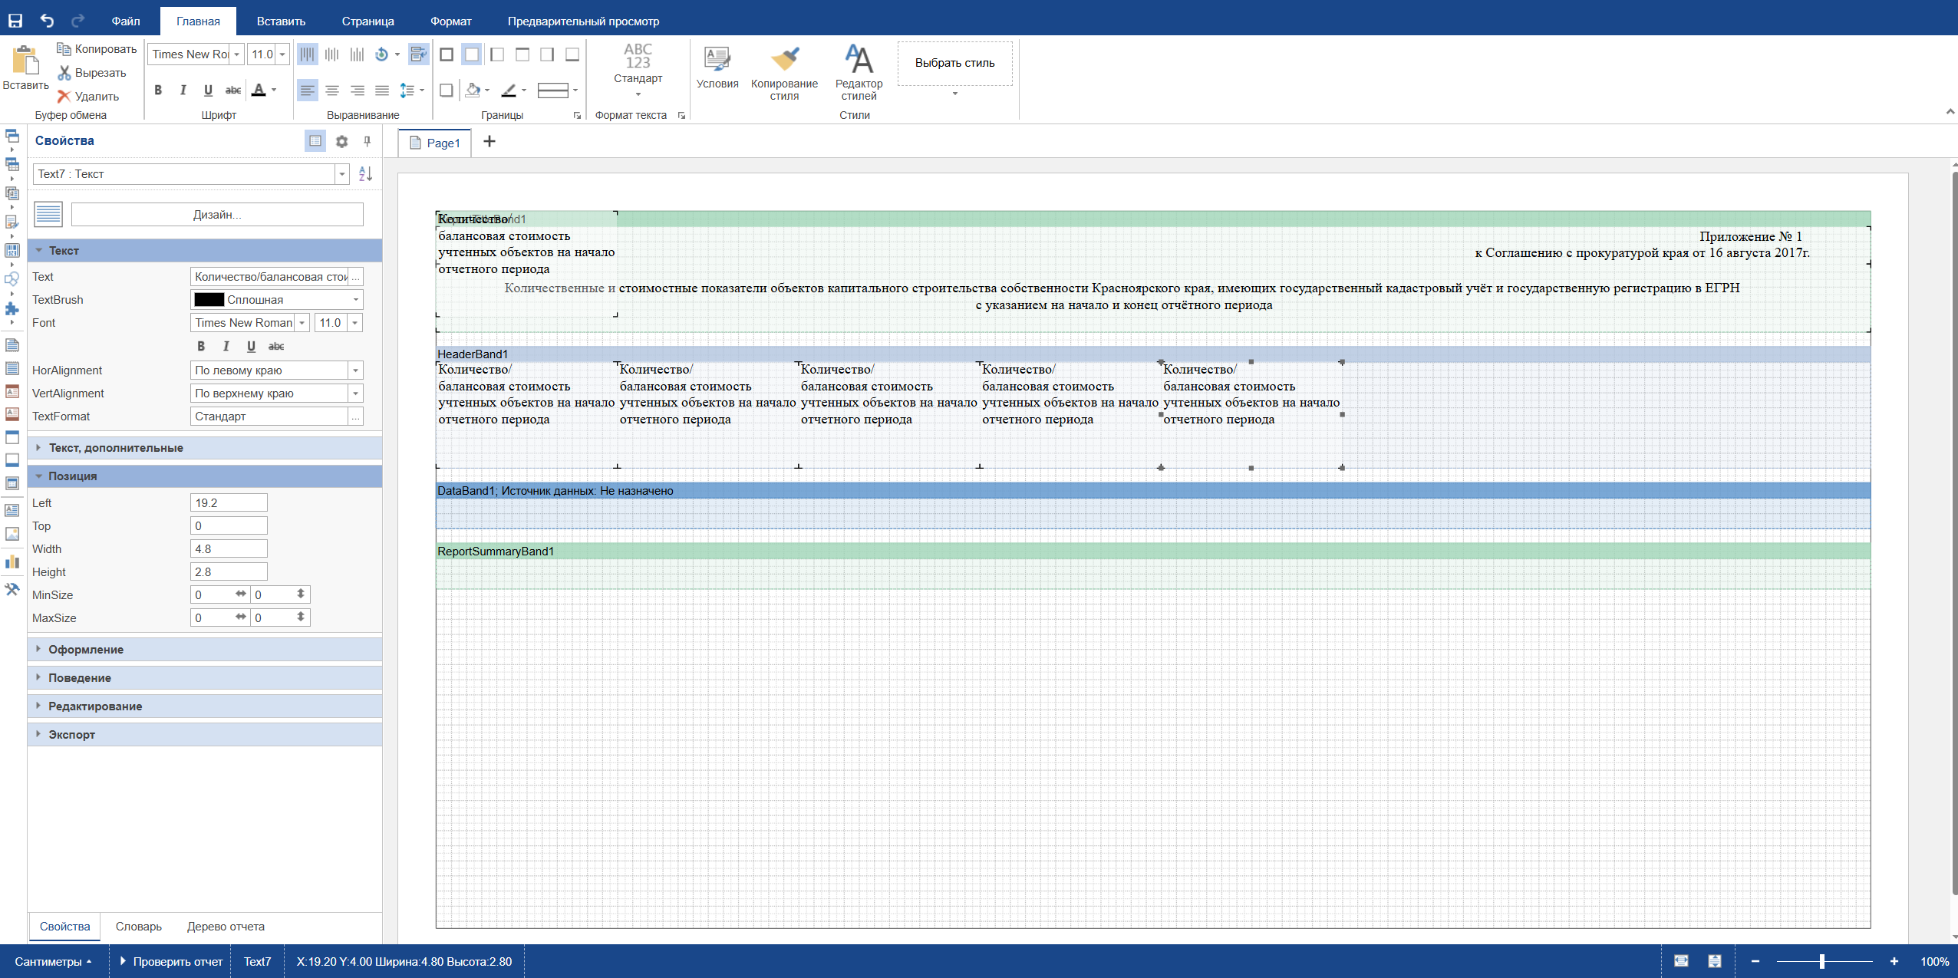Apply all borders with the first border icon
This screenshot has height=978, width=1958.
point(447,54)
